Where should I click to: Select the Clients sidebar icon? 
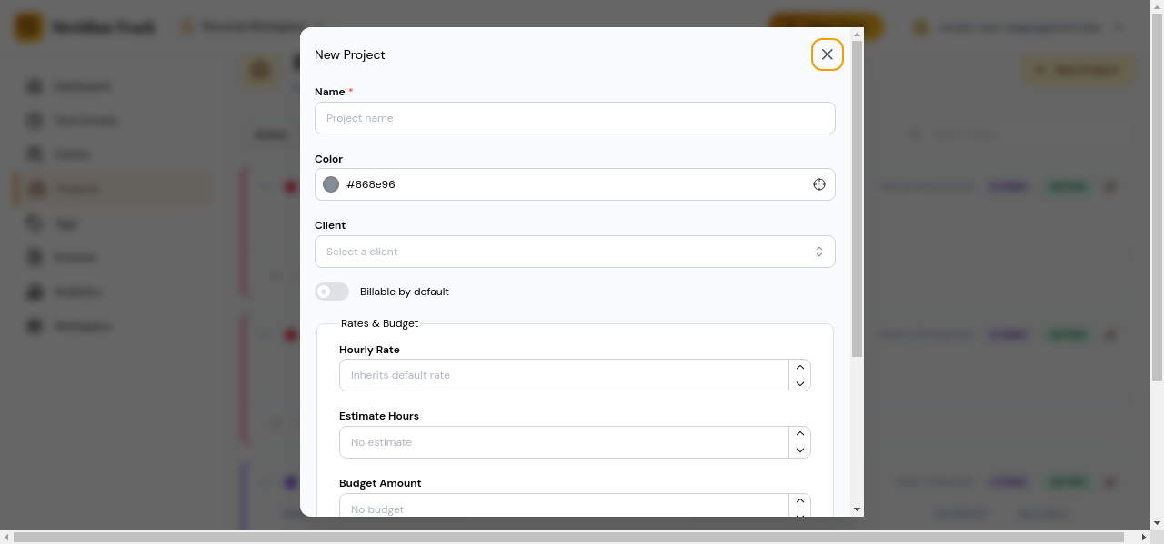[x=34, y=153]
